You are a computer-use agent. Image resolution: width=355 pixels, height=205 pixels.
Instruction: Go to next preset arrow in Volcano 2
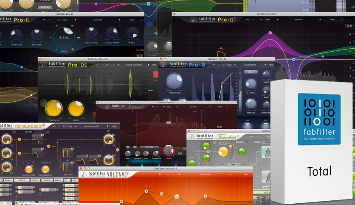pos(230,175)
